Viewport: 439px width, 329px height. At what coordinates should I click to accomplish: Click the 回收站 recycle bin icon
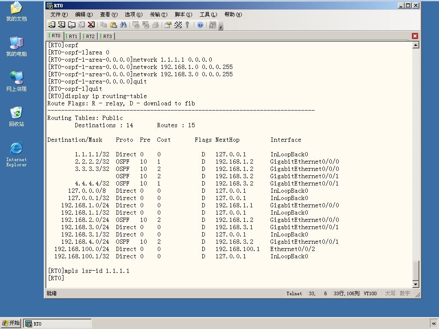[x=17, y=117]
